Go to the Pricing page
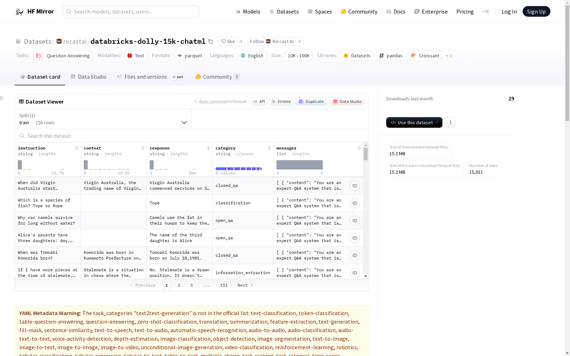 [465, 12]
